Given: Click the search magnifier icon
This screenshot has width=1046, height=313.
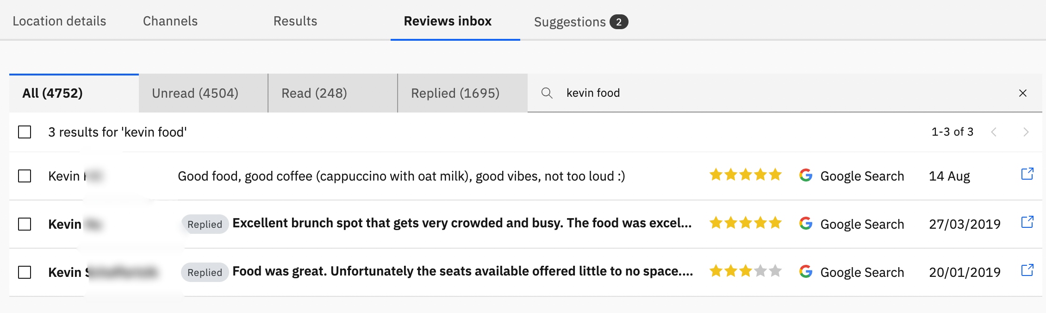Looking at the screenshot, I should (x=547, y=93).
